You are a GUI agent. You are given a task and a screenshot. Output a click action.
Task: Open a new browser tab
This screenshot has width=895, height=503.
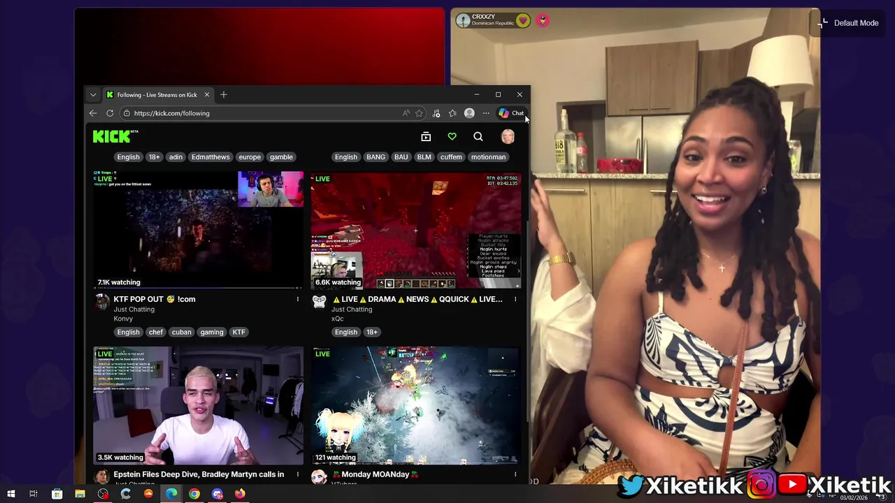(x=224, y=95)
